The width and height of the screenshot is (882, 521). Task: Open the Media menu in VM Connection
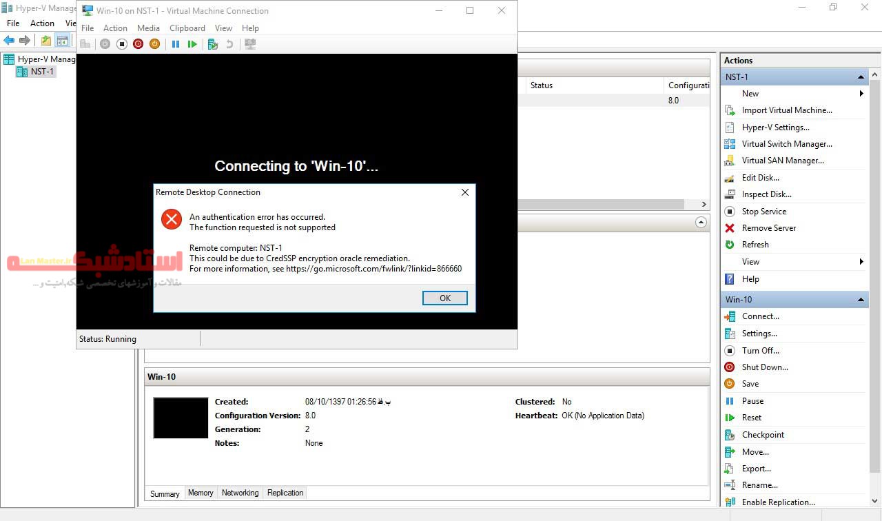point(148,28)
